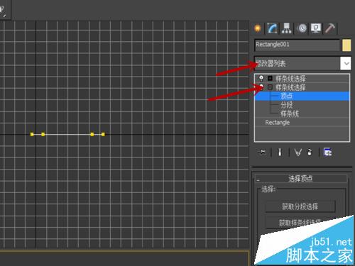The image size is (355, 266).
Task: Click the Pin Stack icon
Action: (x=262, y=152)
